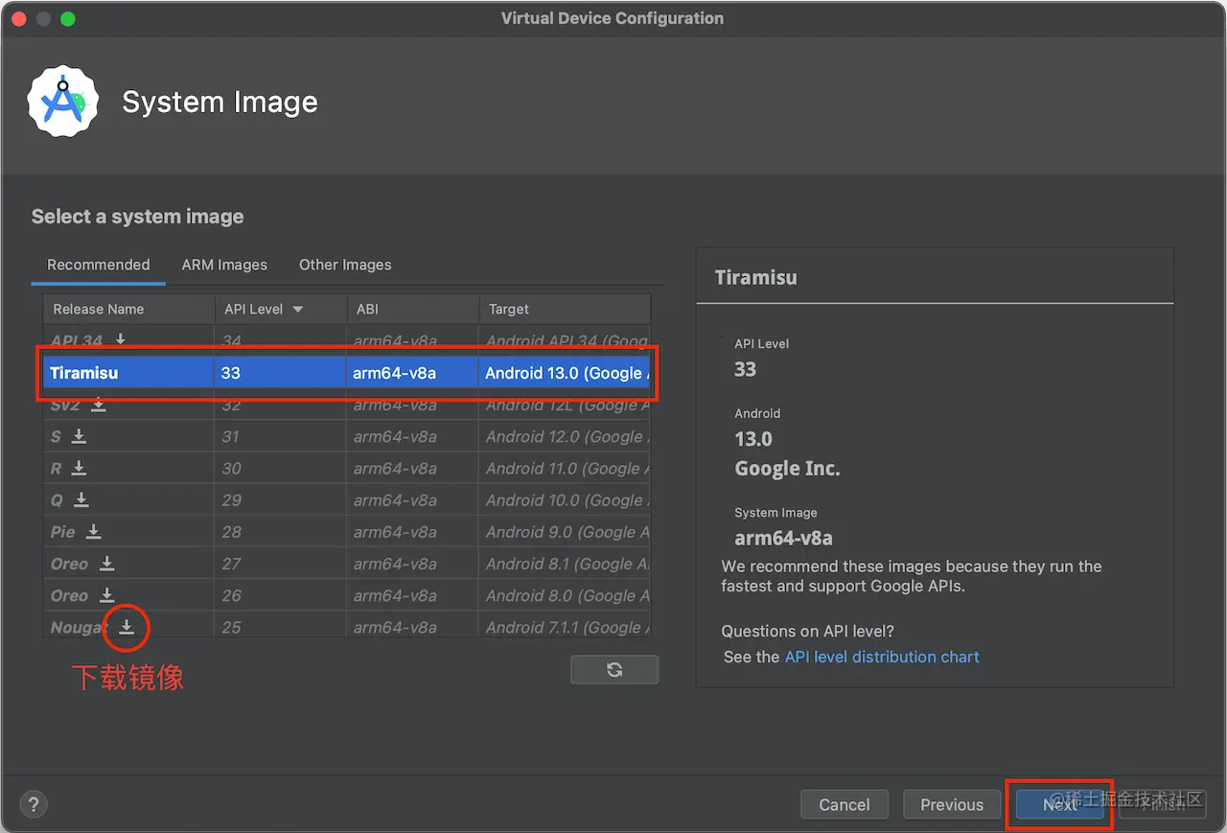Screen dimensions: 1227x833
Task: Click the Android 12L target cell
Action: pos(565,405)
